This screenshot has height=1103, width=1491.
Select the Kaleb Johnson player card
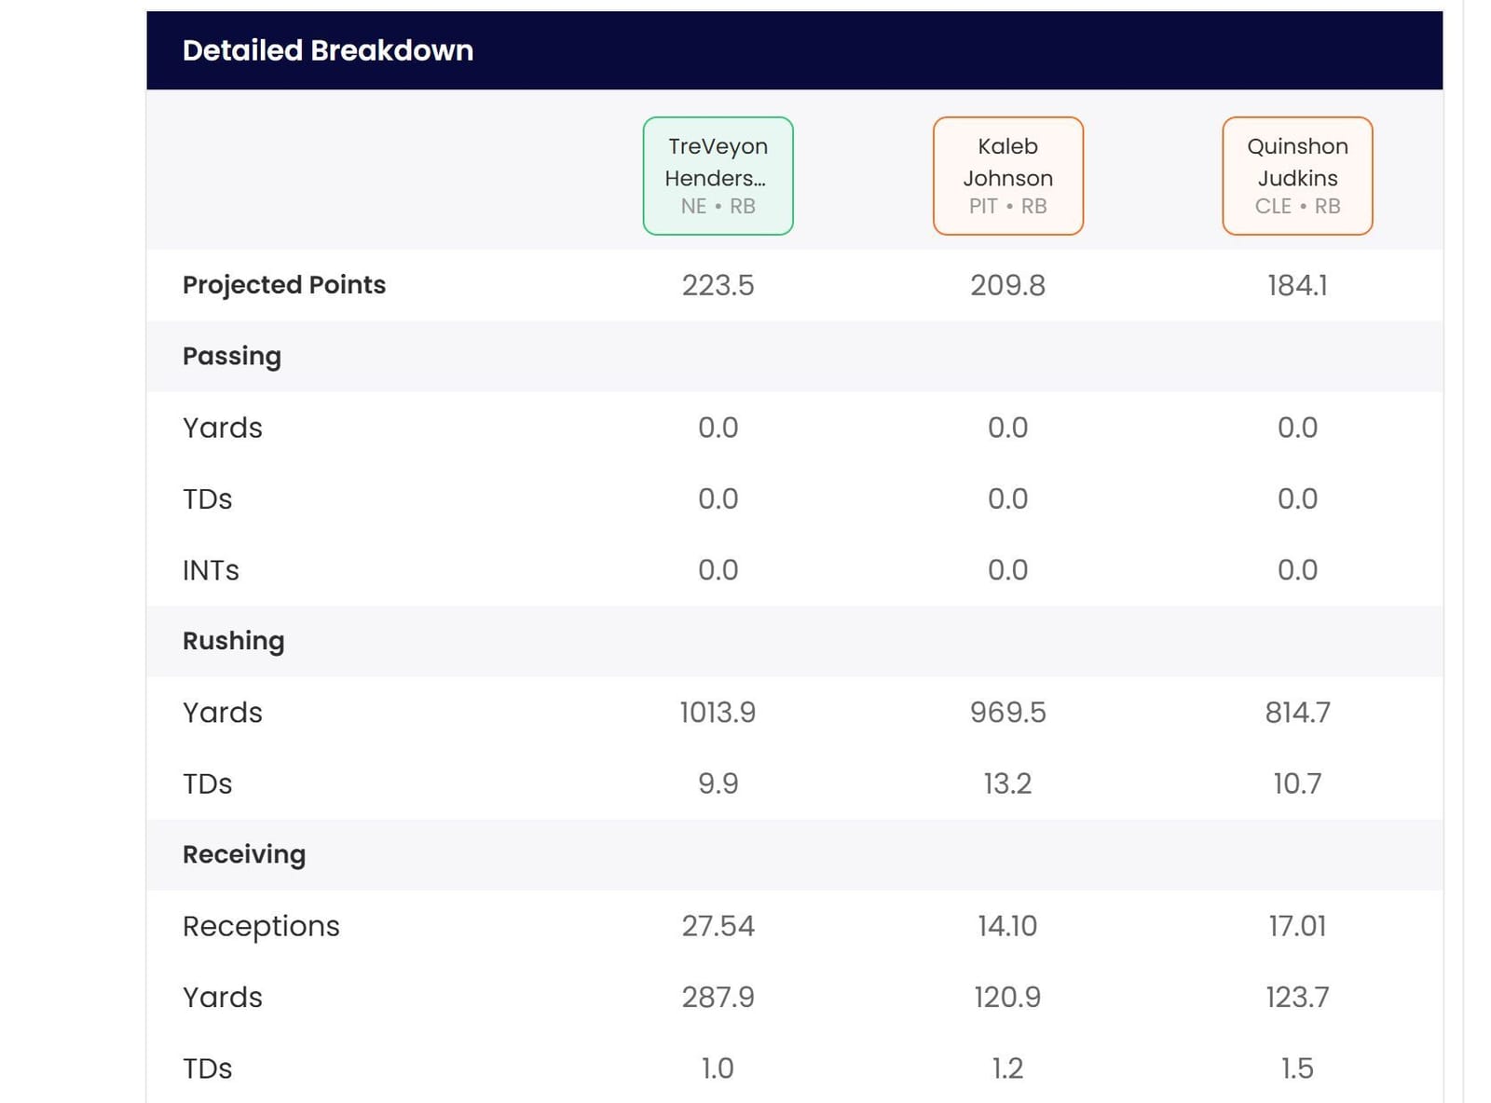[x=1007, y=176]
